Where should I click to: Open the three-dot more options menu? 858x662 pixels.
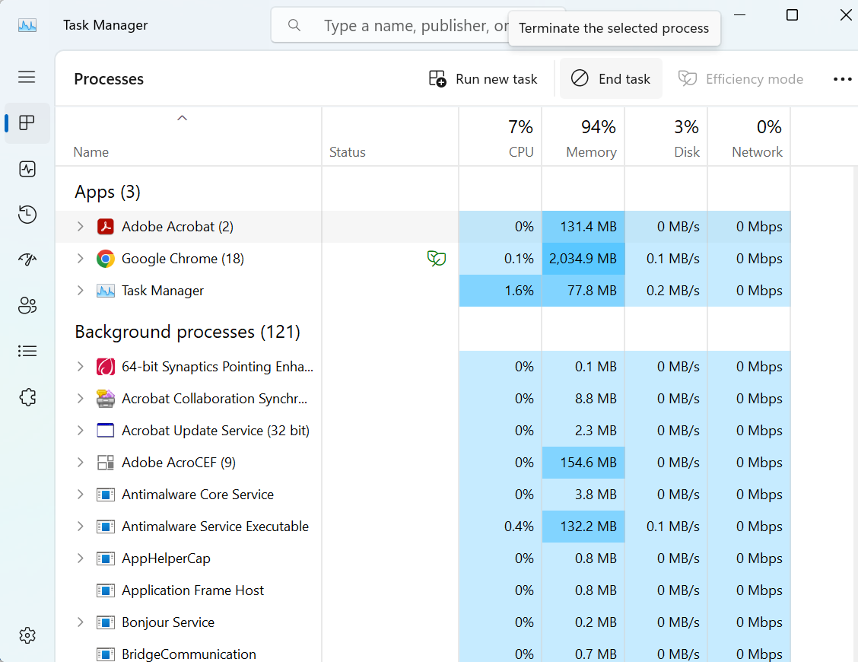842,79
